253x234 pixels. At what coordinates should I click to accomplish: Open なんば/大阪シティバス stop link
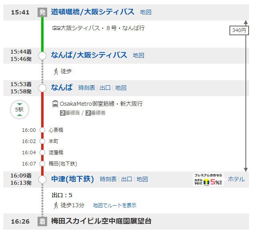coord(89,55)
